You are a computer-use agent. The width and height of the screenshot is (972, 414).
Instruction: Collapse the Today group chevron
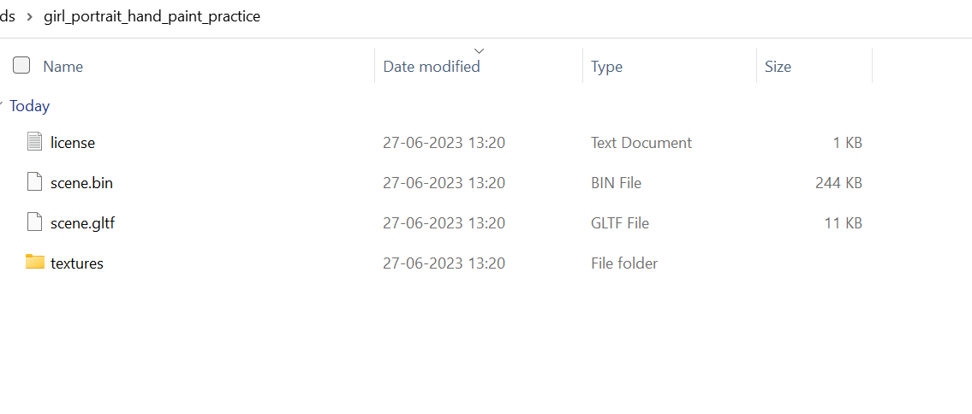2,106
